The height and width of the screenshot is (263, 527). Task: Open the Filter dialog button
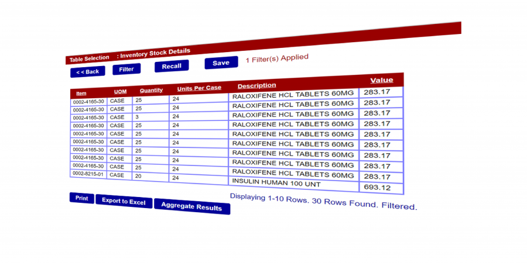(126, 69)
